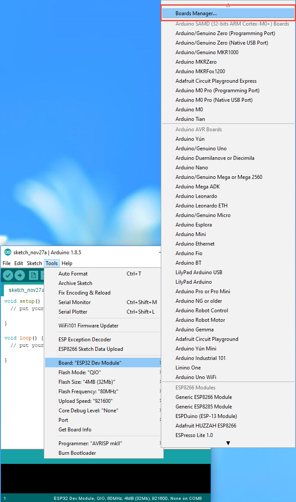Select Adafruit HUZZAH ESP8266 board
The height and width of the screenshot is (502, 296).
click(x=228, y=426)
